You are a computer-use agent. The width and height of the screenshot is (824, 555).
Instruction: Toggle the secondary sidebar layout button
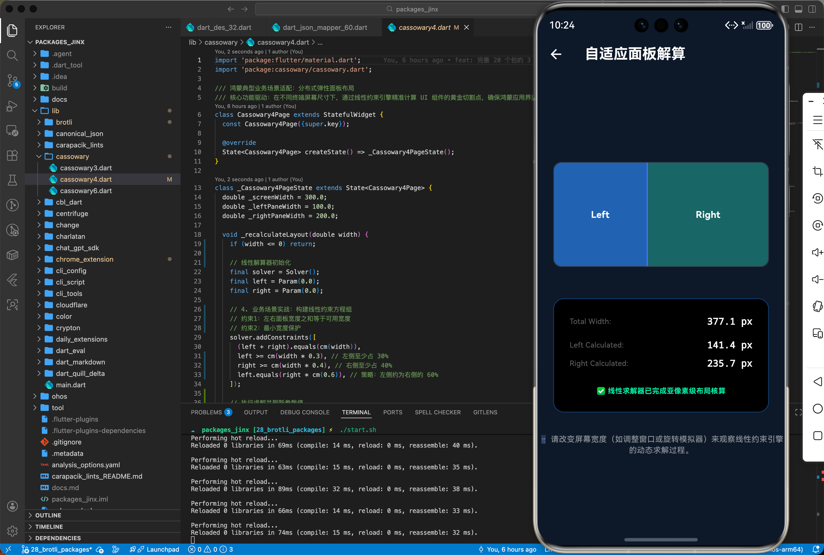pos(812,9)
